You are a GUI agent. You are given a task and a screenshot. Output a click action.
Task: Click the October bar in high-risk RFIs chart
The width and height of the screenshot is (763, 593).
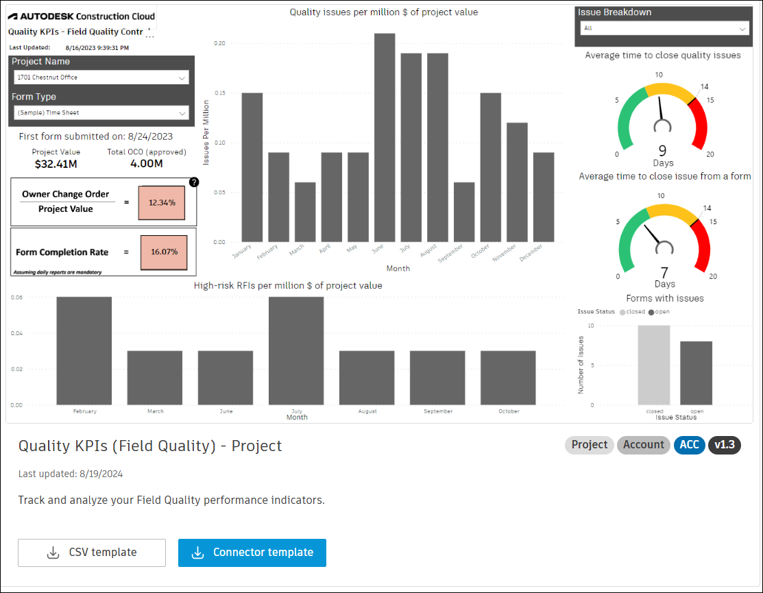[508, 378]
